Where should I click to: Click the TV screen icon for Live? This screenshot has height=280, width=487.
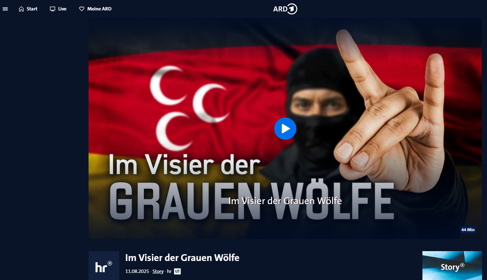(53, 9)
